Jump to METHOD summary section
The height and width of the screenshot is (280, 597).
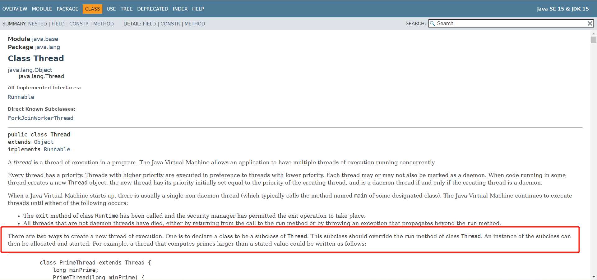(x=104, y=24)
